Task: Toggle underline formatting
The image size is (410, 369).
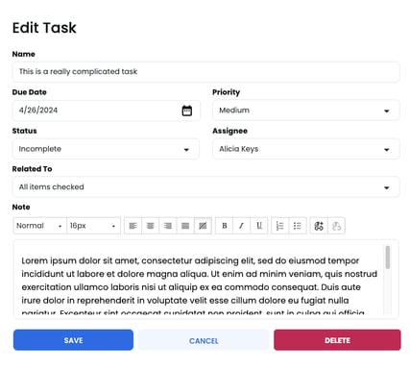Action: (x=259, y=226)
